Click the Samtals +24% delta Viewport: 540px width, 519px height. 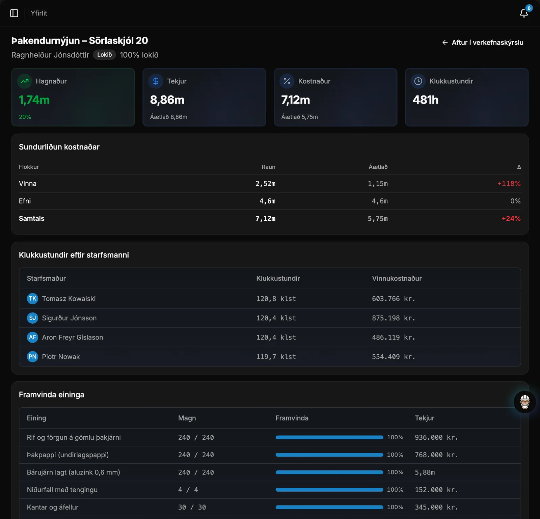click(511, 219)
